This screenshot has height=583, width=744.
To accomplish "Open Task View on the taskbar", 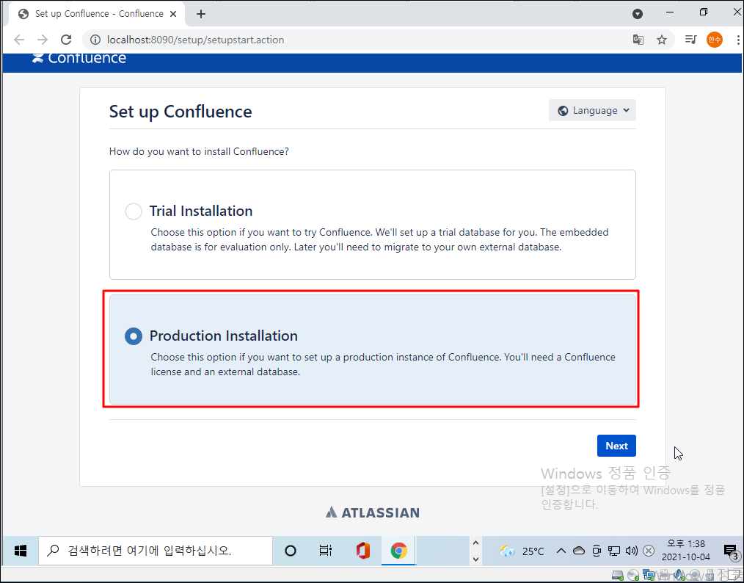I will [326, 551].
